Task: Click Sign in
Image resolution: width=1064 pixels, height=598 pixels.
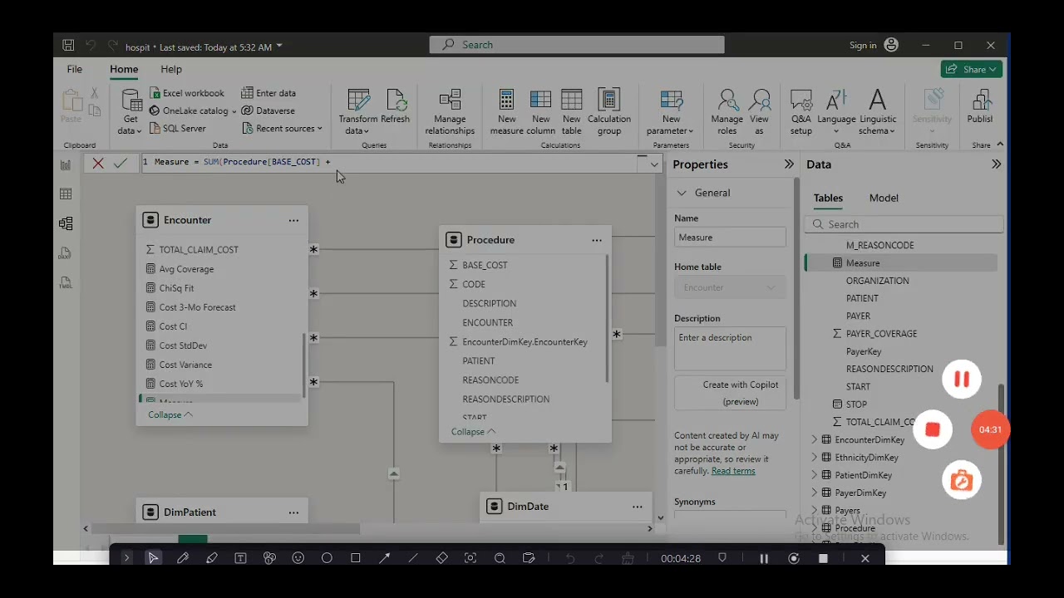Action: click(874, 45)
